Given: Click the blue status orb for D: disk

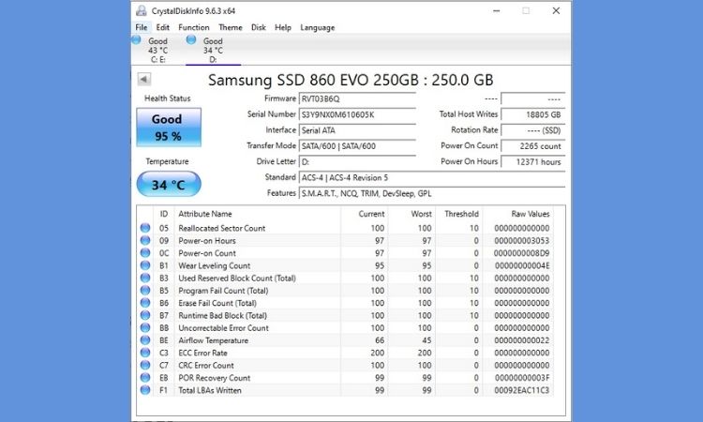Looking at the screenshot, I should click(x=191, y=40).
